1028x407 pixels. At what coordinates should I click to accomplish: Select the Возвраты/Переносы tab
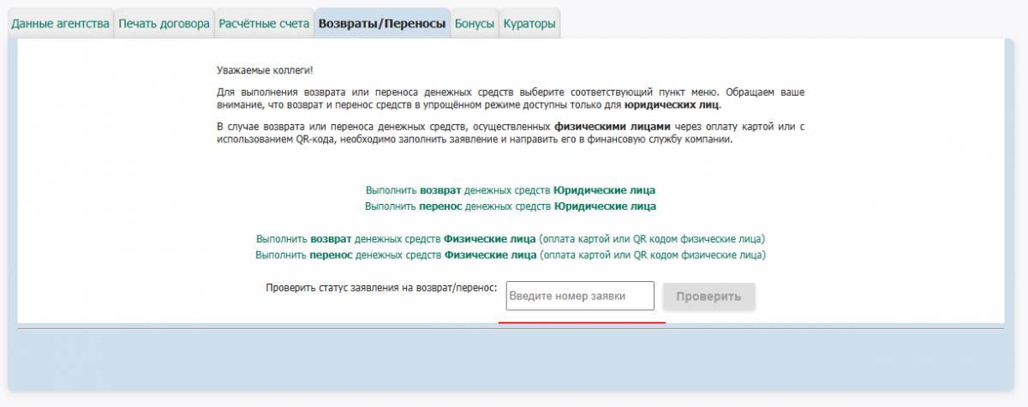(382, 24)
